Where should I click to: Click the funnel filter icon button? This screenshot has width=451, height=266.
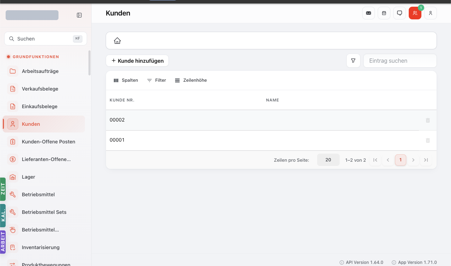pyautogui.click(x=353, y=61)
